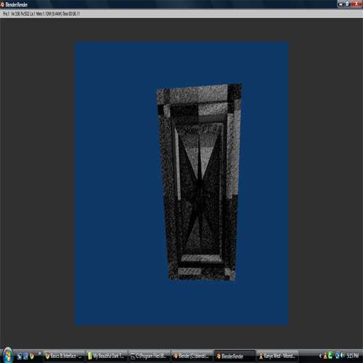363x363 pixels.
Task: Open the network tray icon
Action: 338,355
